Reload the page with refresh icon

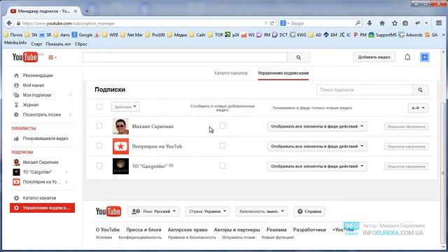click(x=272, y=23)
